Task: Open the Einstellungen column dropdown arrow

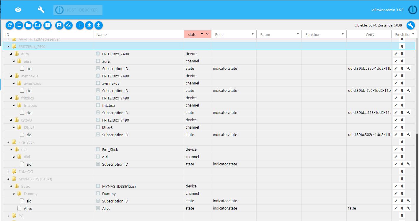Action: pos(413,34)
